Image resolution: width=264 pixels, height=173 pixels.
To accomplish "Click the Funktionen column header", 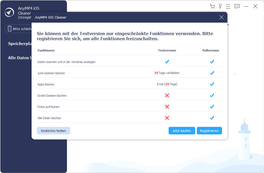I will [x=46, y=50].
